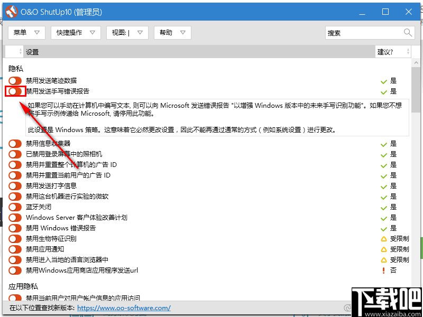Viewport: 423px width, 317px height.
Task: Click green checkmark beside 蓝牙关闭
Action: [x=384, y=207]
